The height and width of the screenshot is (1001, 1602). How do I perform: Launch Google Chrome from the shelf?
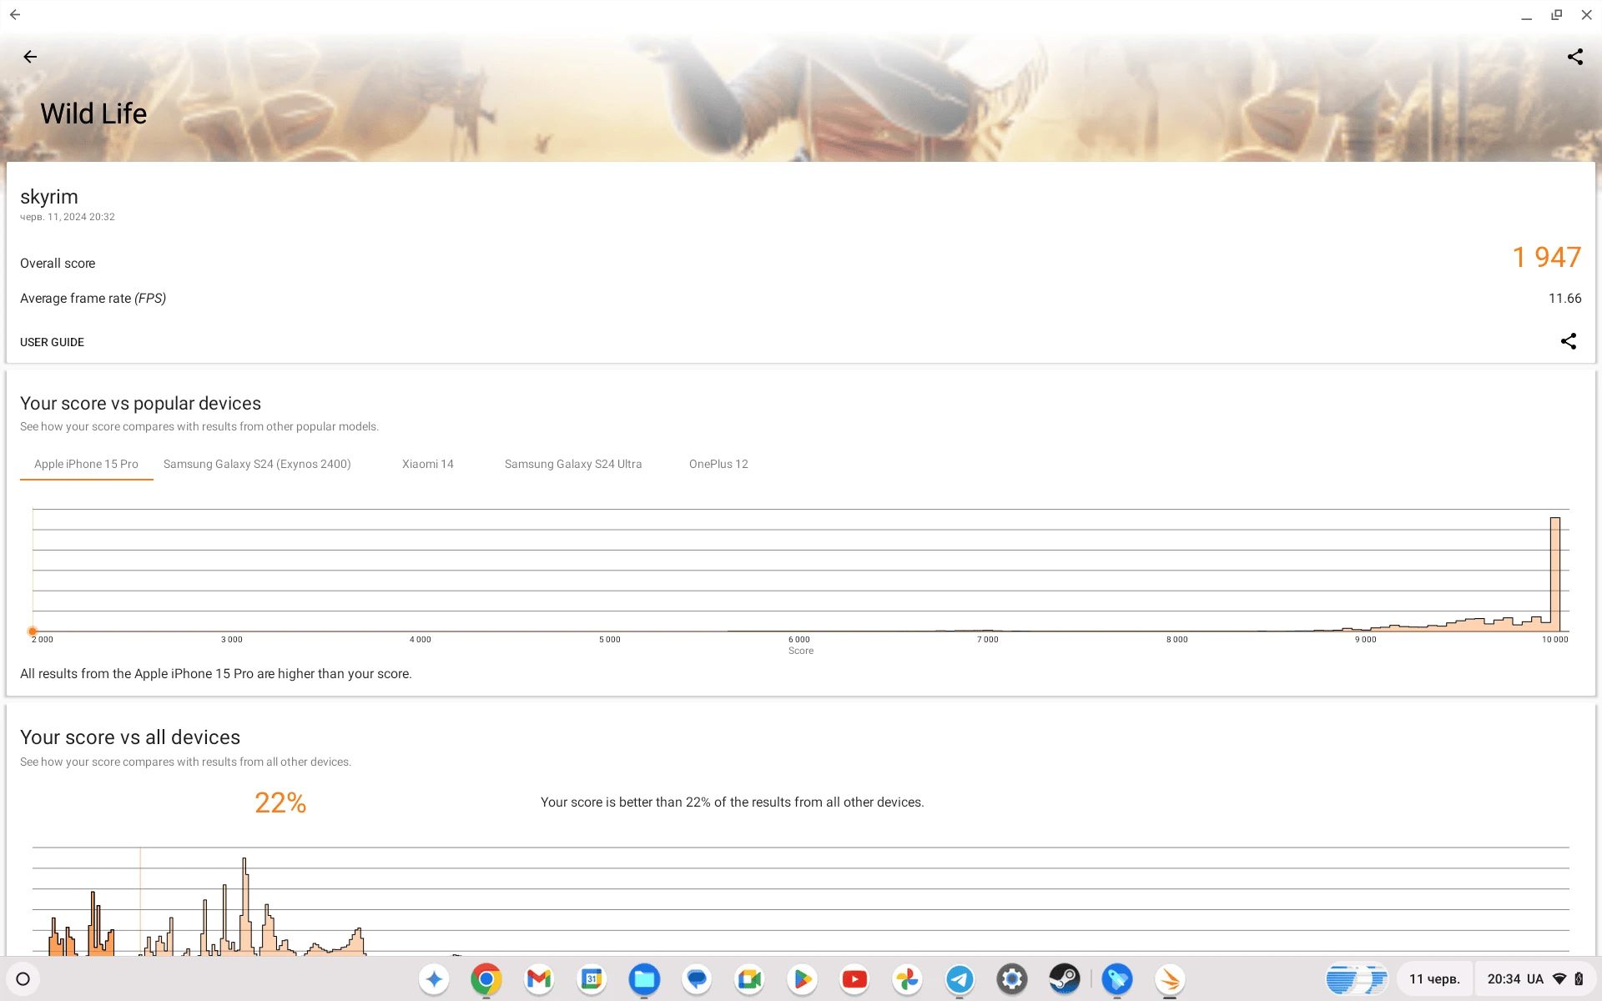point(486,979)
